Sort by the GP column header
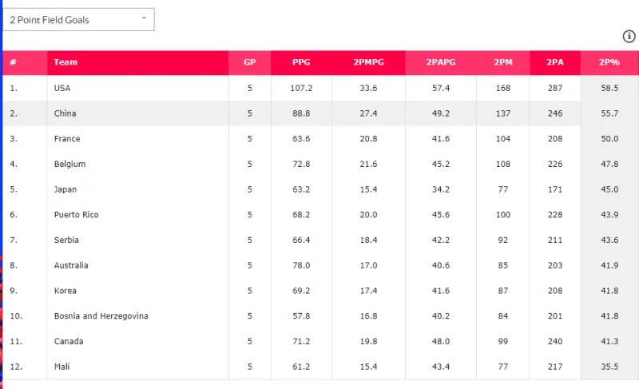Screen dimensions: 639x389 (249, 62)
